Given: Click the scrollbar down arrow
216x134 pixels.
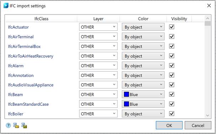Looking at the screenshot, I should pos(207,115).
